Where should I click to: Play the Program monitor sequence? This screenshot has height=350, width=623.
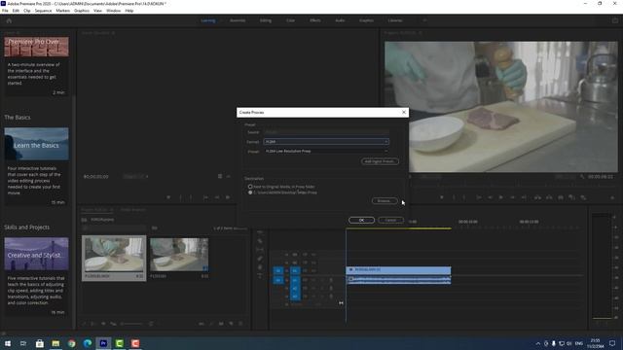501,197
